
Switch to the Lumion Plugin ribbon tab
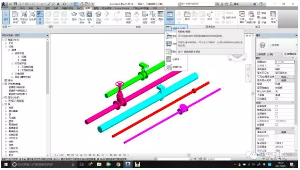pos(122,8)
